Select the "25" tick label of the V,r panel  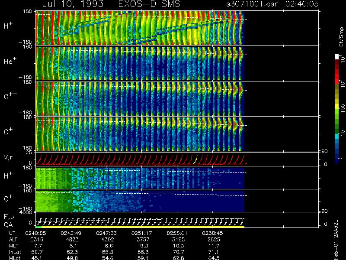coord(30,153)
